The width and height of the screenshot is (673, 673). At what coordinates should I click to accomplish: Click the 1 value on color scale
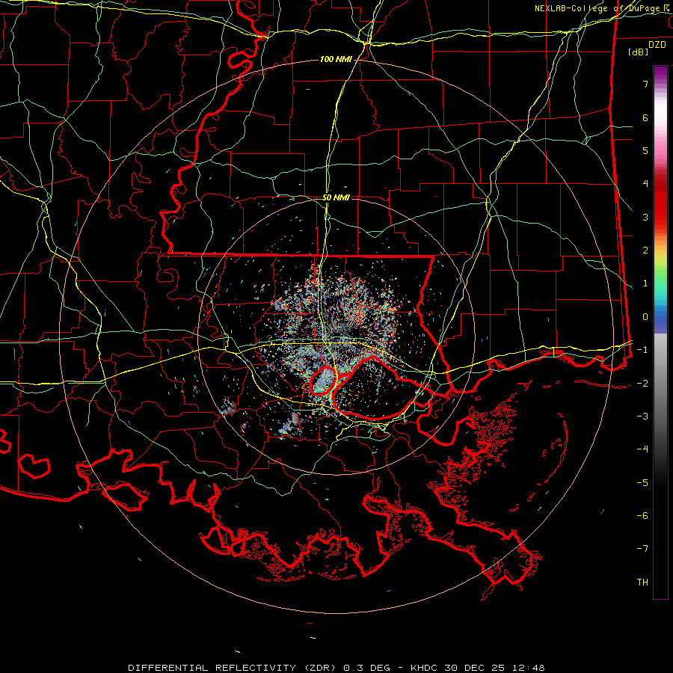(645, 283)
